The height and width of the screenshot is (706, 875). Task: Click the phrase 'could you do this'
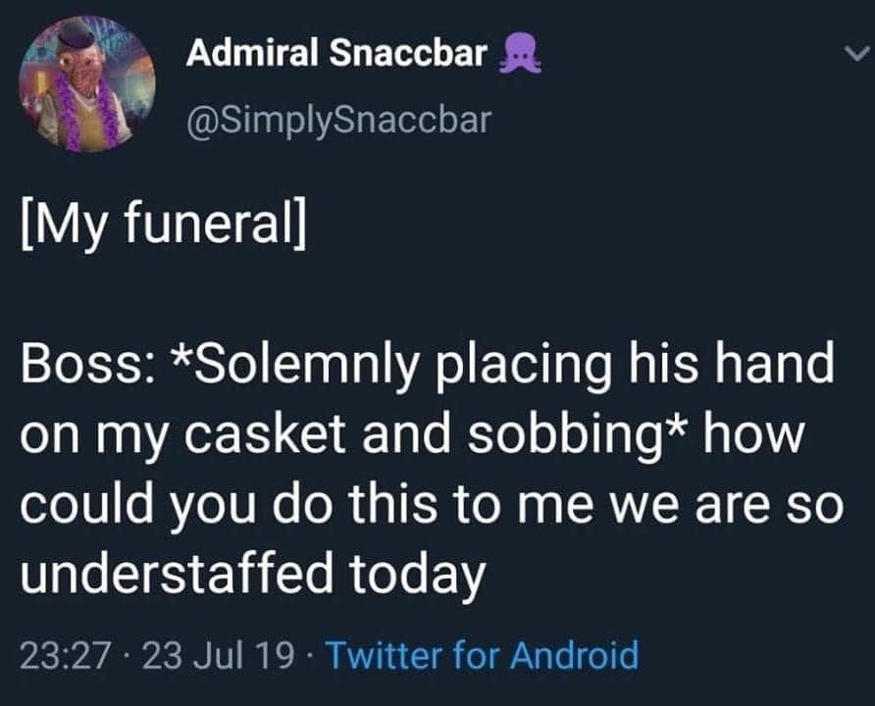(229, 506)
